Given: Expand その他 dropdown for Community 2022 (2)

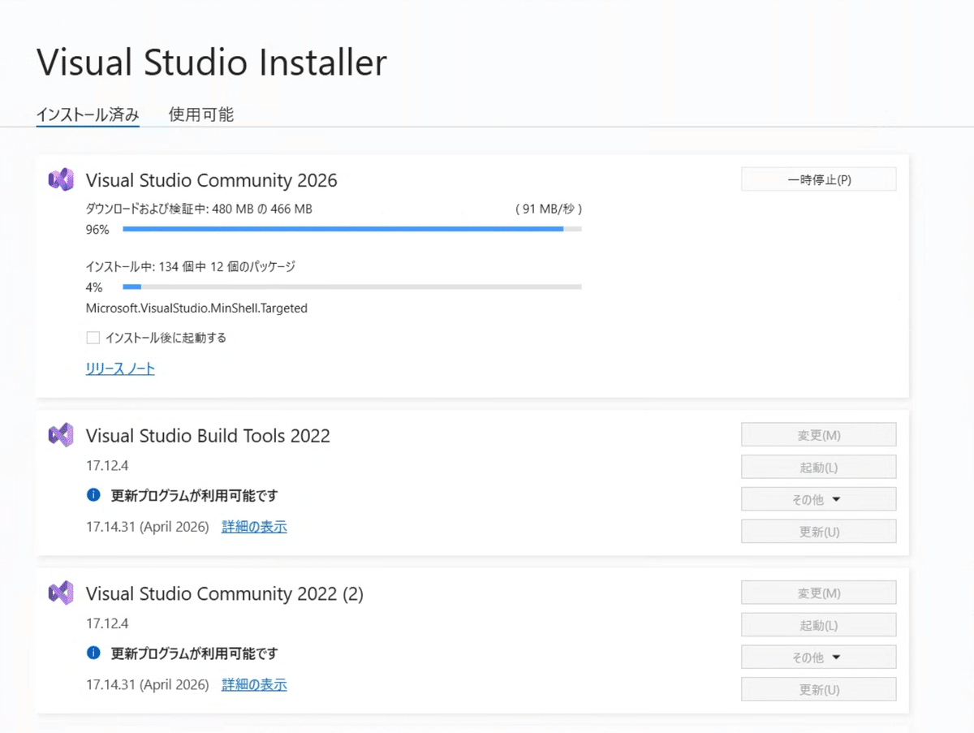Looking at the screenshot, I should 818,657.
